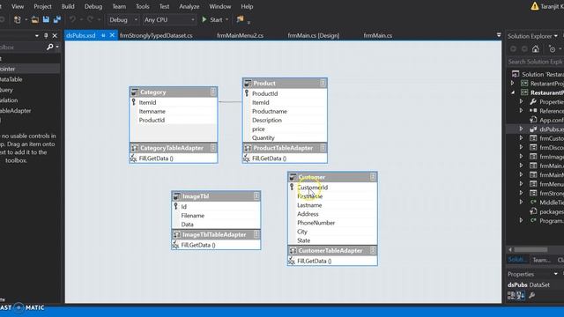Click the Redo arrow icon
This screenshot has width=564, height=317.
90,19
